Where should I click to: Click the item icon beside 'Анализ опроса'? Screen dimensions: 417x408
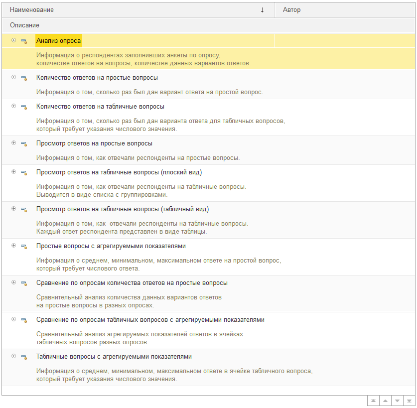[23, 41]
